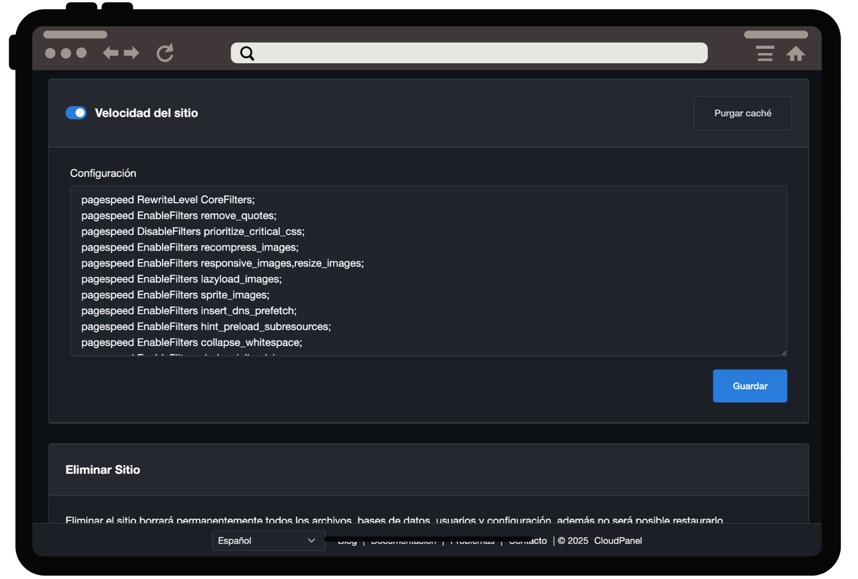Click the browser forward arrow
This screenshot has height=579, width=858.
tap(131, 53)
